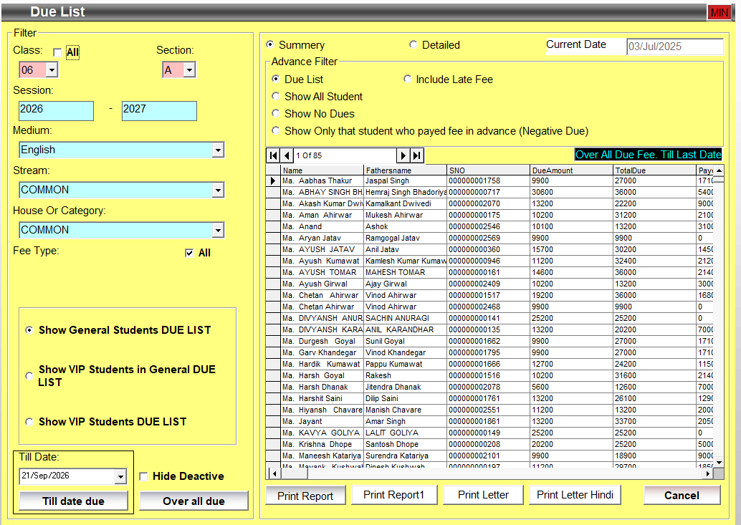
Task: Click the Current Date field
Action: click(x=675, y=47)
